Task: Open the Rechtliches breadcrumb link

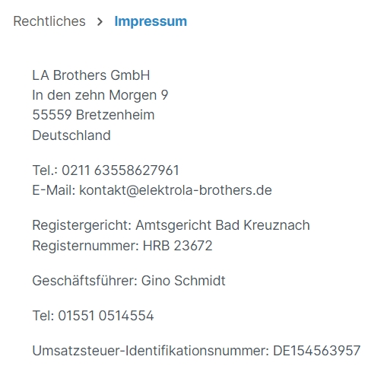Action: (x=49, y=21)
